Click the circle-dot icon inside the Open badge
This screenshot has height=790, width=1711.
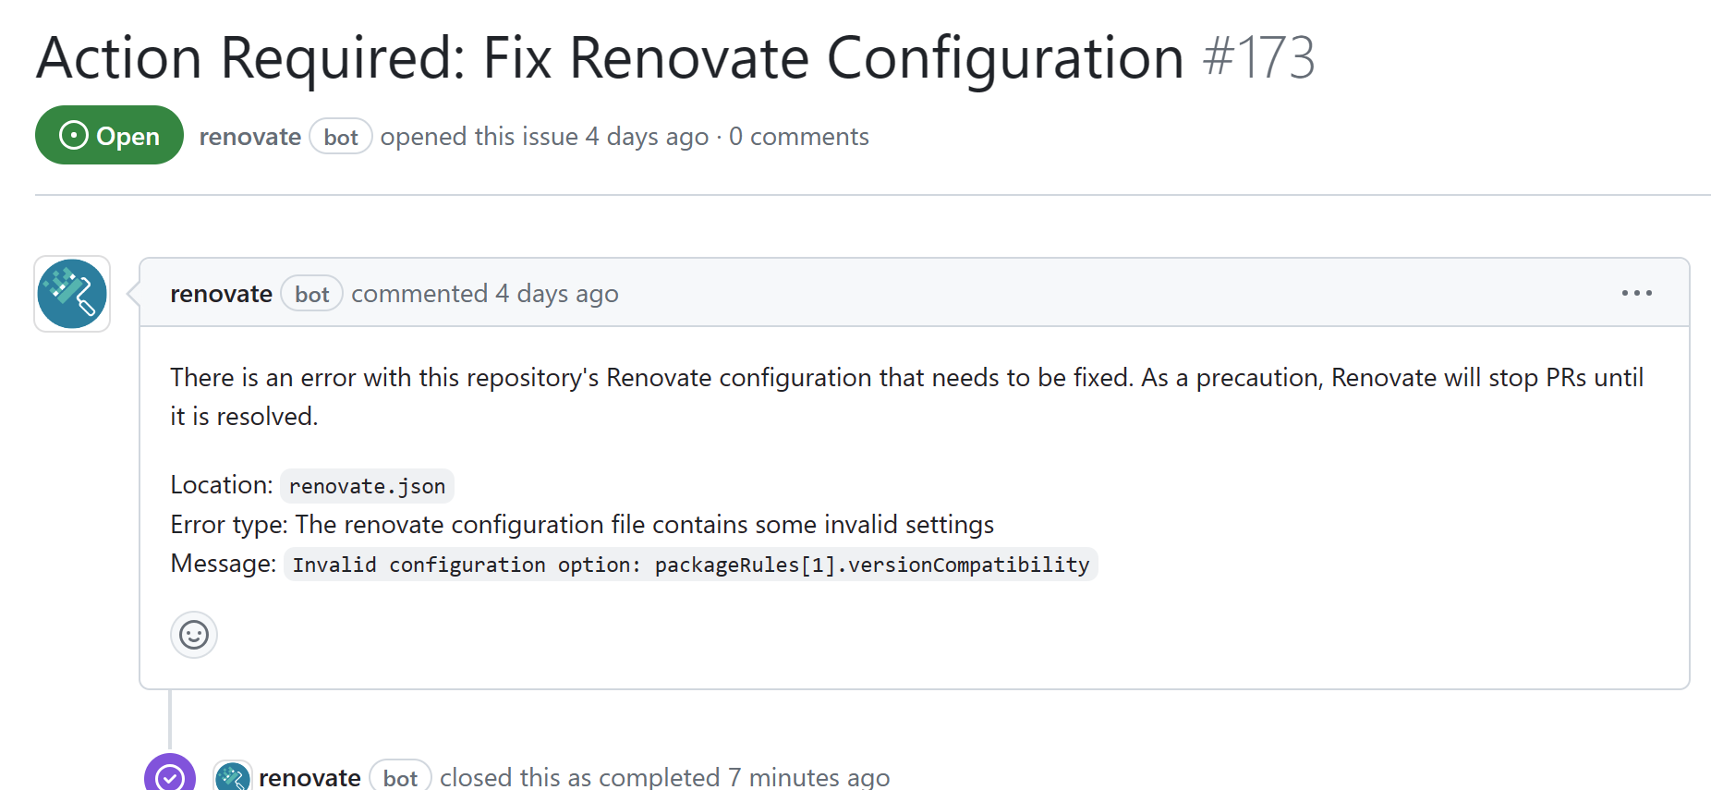(73, 135)
